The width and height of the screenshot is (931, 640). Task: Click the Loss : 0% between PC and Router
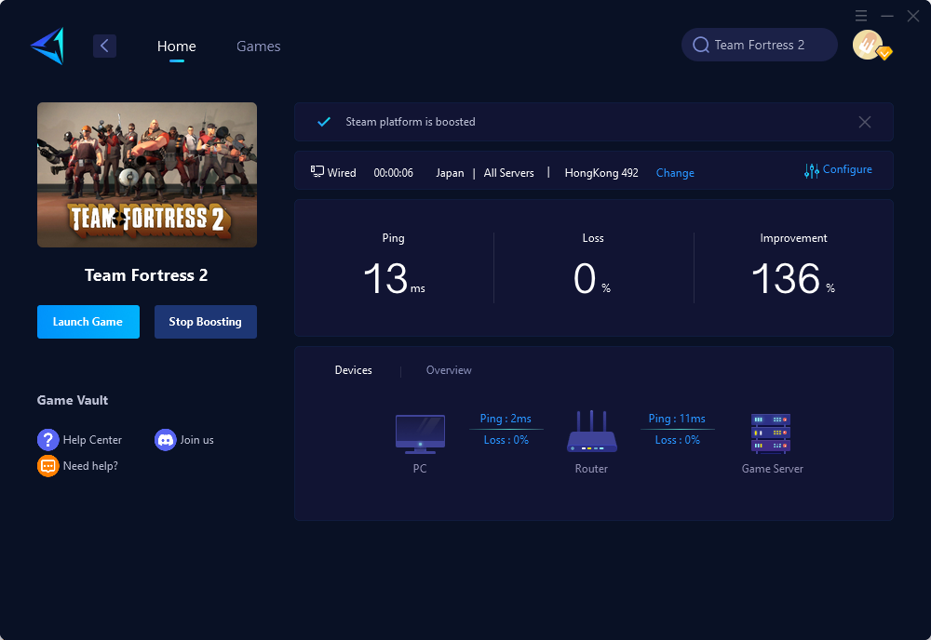tap(506, 440)
